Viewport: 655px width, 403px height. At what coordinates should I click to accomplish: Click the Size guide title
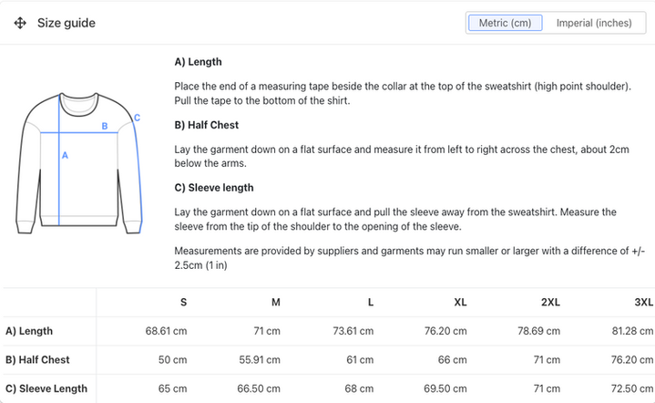66,23
